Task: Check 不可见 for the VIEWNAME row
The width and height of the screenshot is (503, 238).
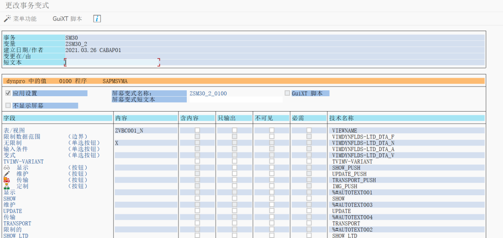Action: click(x=272, y=130)
